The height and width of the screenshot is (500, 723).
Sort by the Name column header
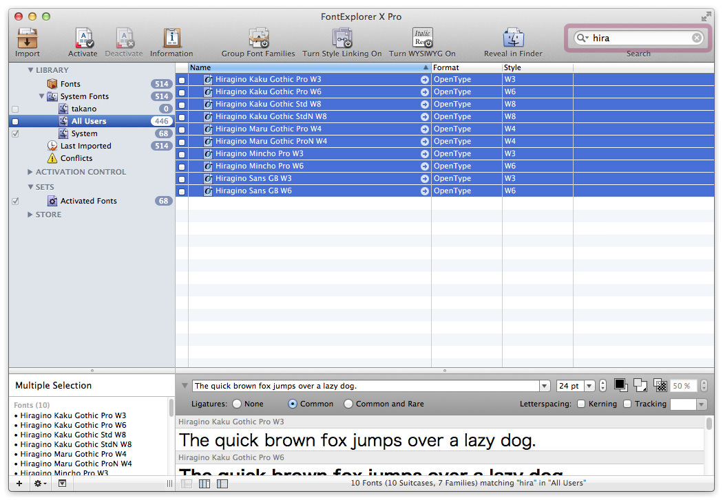[309, 67]
